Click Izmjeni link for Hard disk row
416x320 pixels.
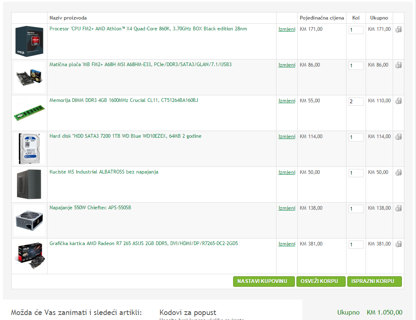tap(287, 136)
